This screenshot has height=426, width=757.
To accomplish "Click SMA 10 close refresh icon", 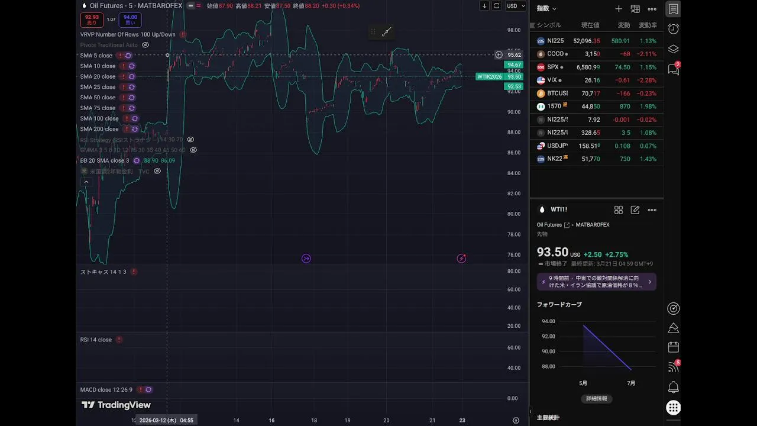I will pyautogui.click(x=131, y=66).
